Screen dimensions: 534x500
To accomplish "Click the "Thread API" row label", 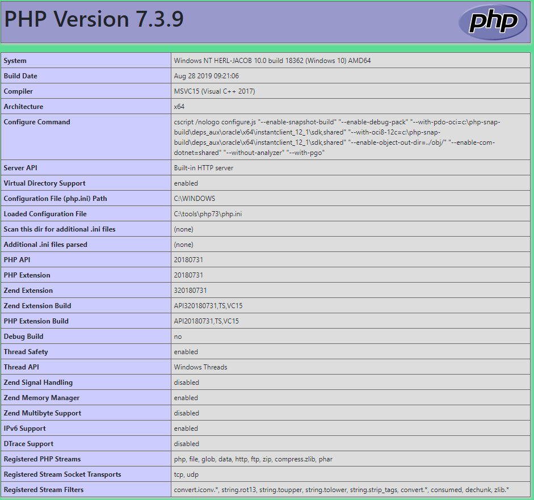I will [x=22, y=367].
